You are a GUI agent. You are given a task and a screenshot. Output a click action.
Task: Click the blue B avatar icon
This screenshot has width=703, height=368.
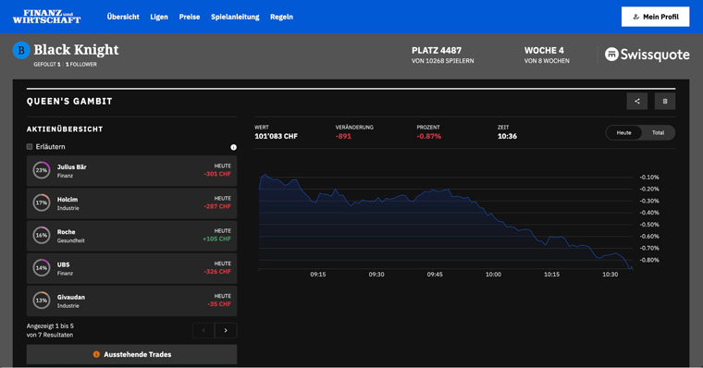point(21,50)
